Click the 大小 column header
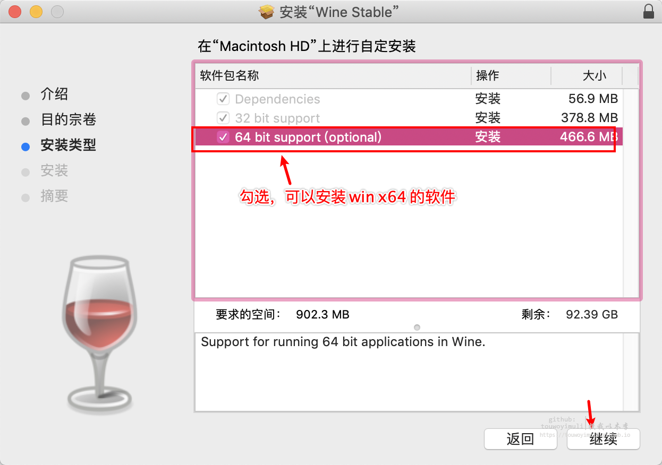Viewport: 662px width, 465px height. (x=587, y=75)
